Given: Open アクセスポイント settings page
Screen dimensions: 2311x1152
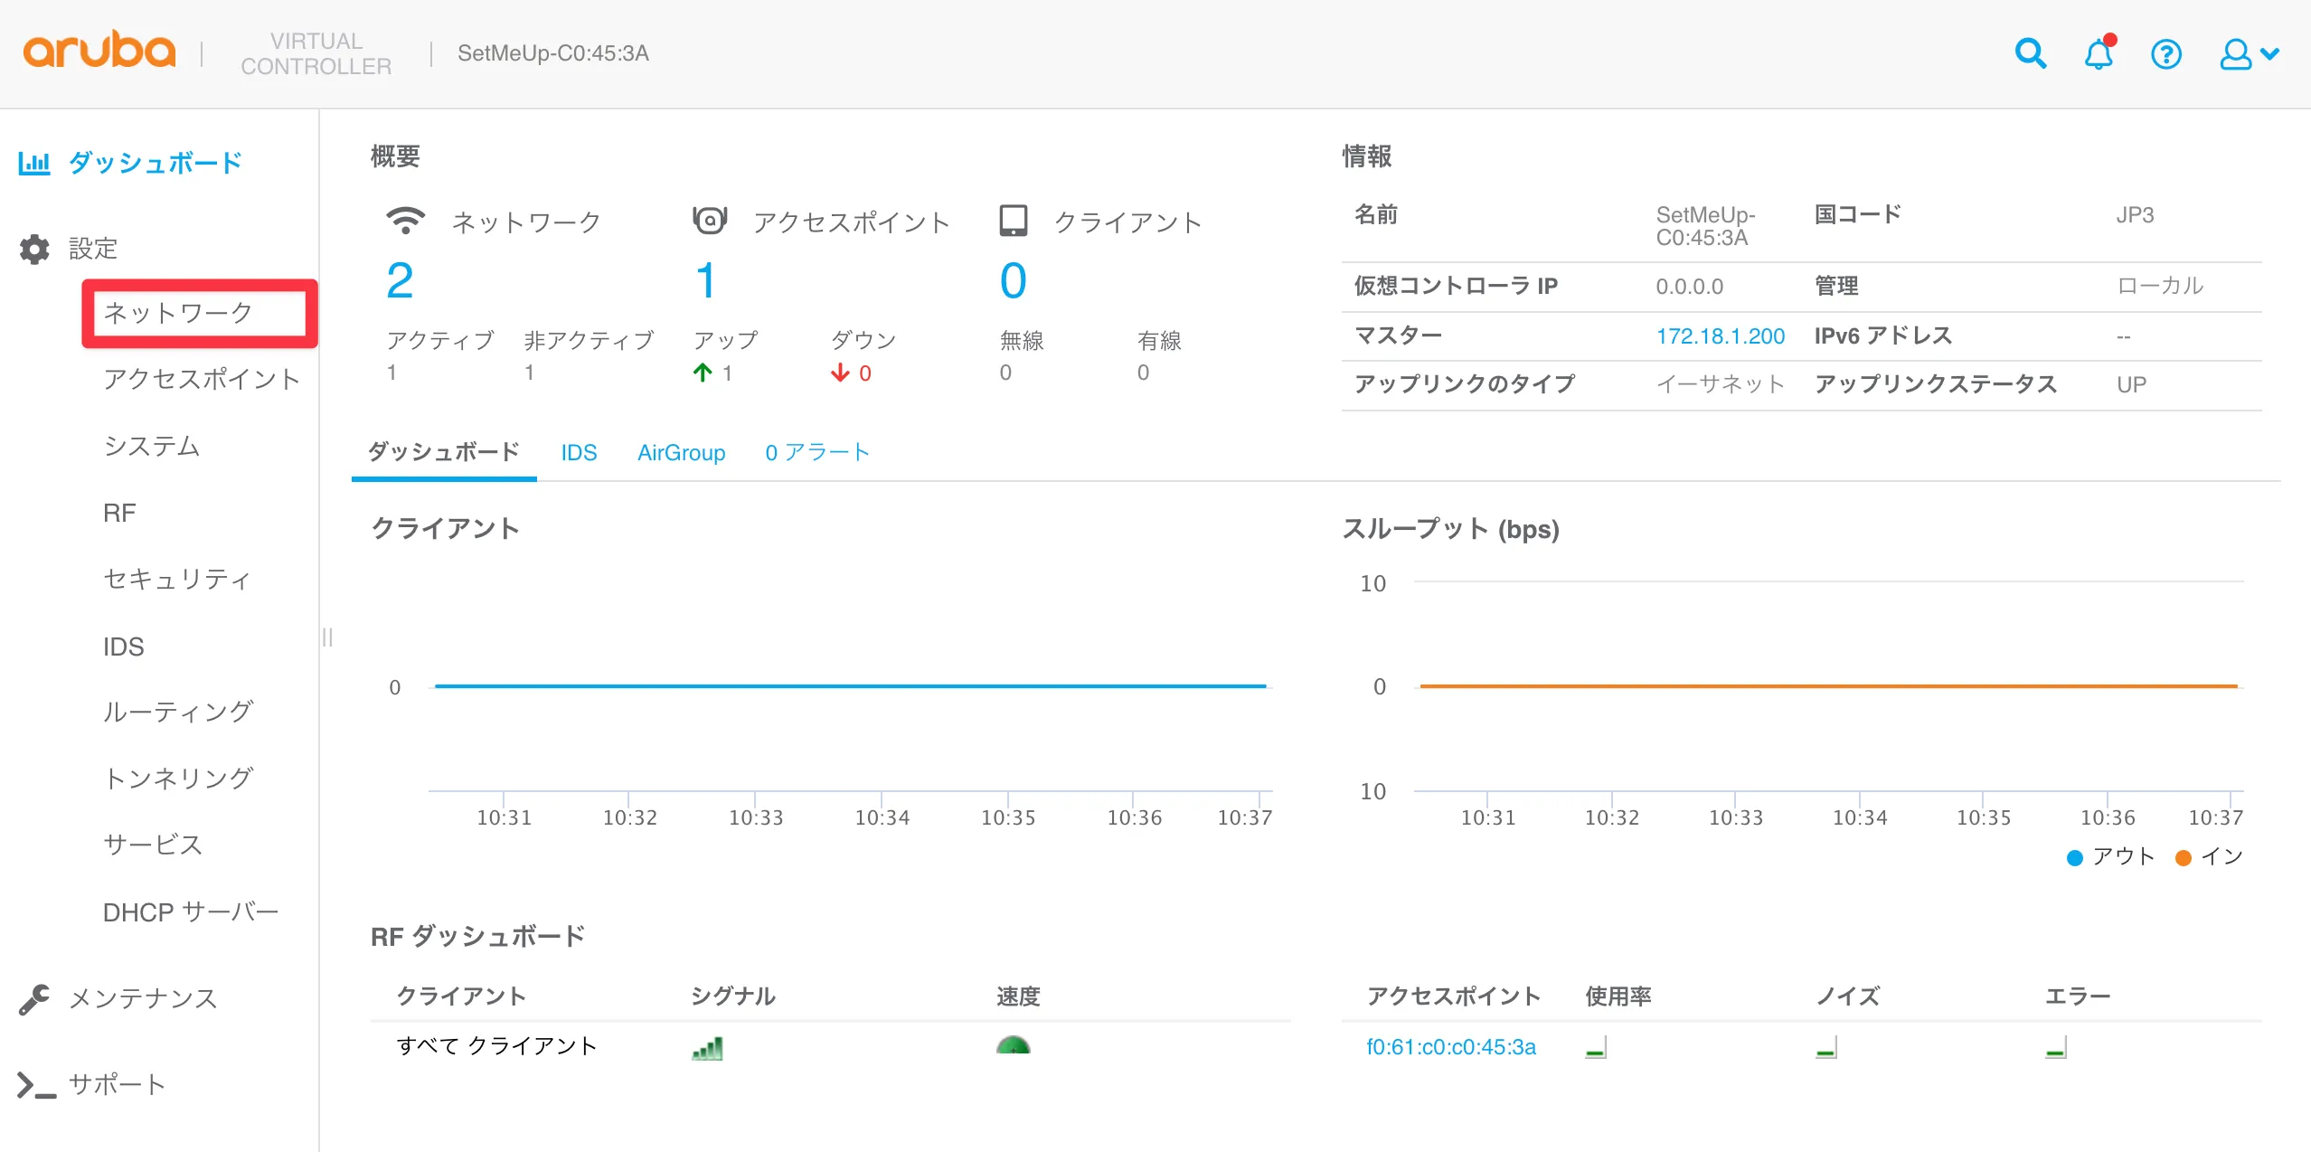Looking at the screenshot, I should click(x=201, y=379).
